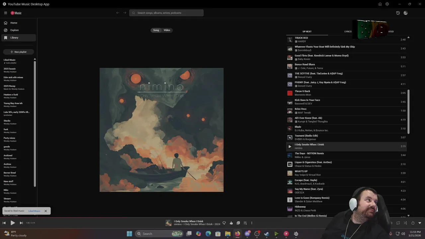Viewport: 425px width, 239px height.
Task: Select the LYRICS tab
Action: pos(348,32)
